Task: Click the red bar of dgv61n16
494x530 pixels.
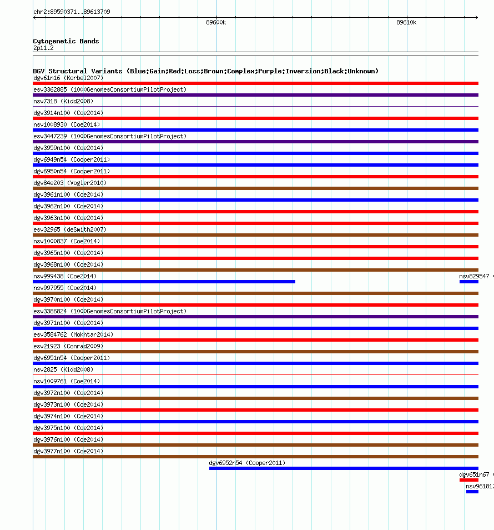Action: (x=256, y=83)
